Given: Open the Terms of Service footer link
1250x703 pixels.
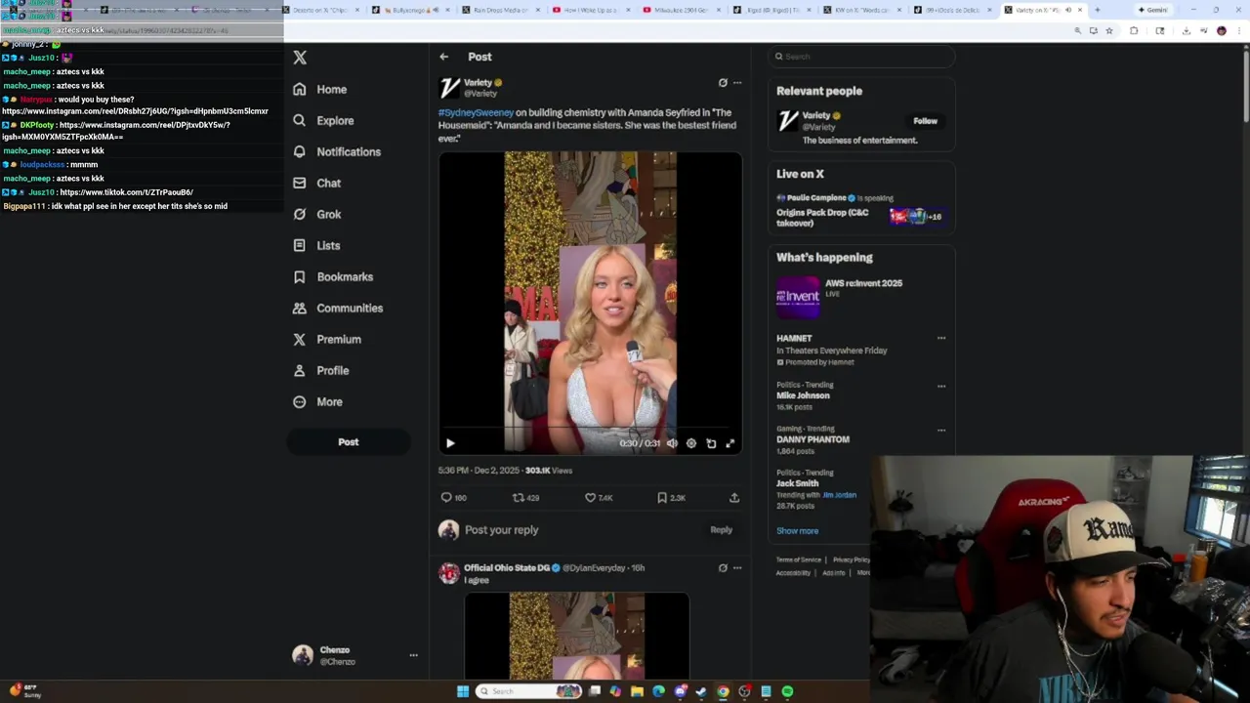Looking at the screenshot, I should click(799, 560).
